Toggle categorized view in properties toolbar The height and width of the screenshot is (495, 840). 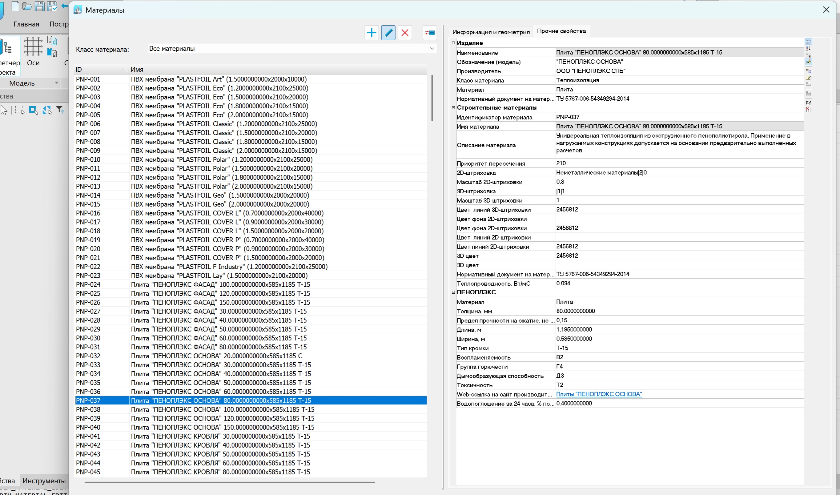pos(808,42)
